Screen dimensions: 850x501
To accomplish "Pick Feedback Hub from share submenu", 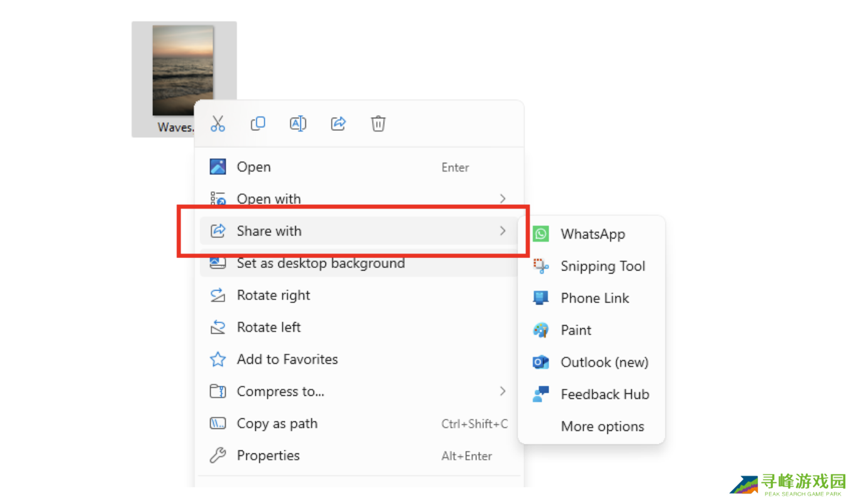I will [x=604, y=395].
